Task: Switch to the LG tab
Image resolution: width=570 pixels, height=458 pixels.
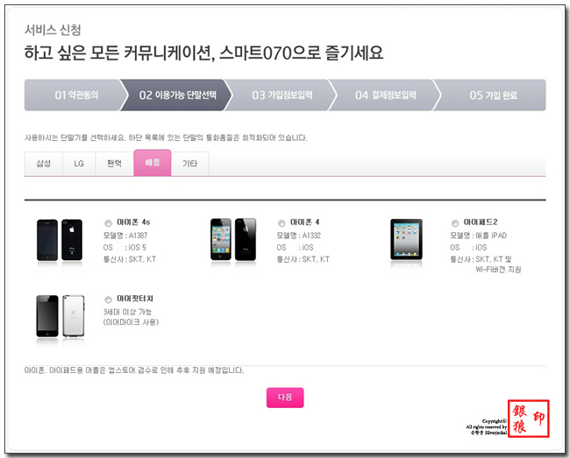Action: point(79,164)
